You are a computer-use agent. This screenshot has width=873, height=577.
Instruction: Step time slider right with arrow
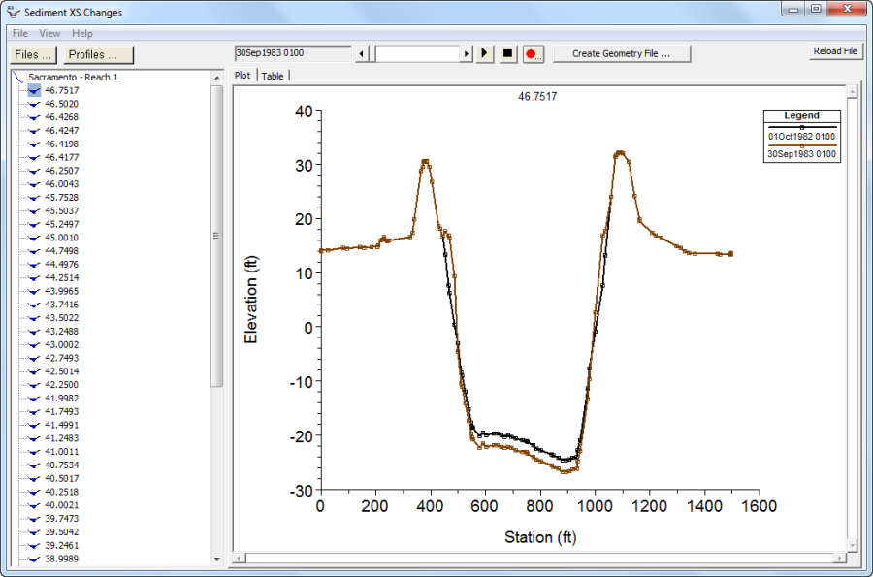[467, 53]
